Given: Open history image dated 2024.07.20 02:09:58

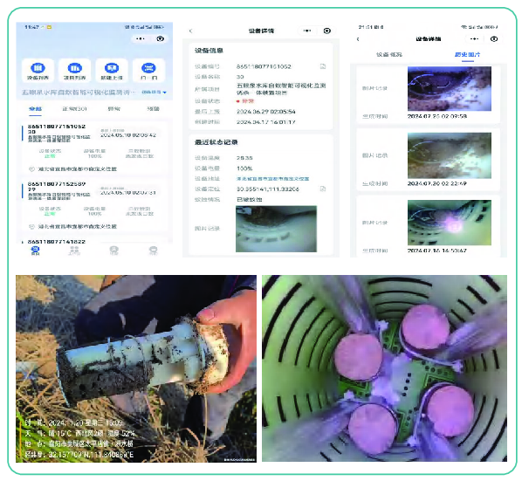Looking at the screenshot, I should pyautogui.click(x=449, y=88).
